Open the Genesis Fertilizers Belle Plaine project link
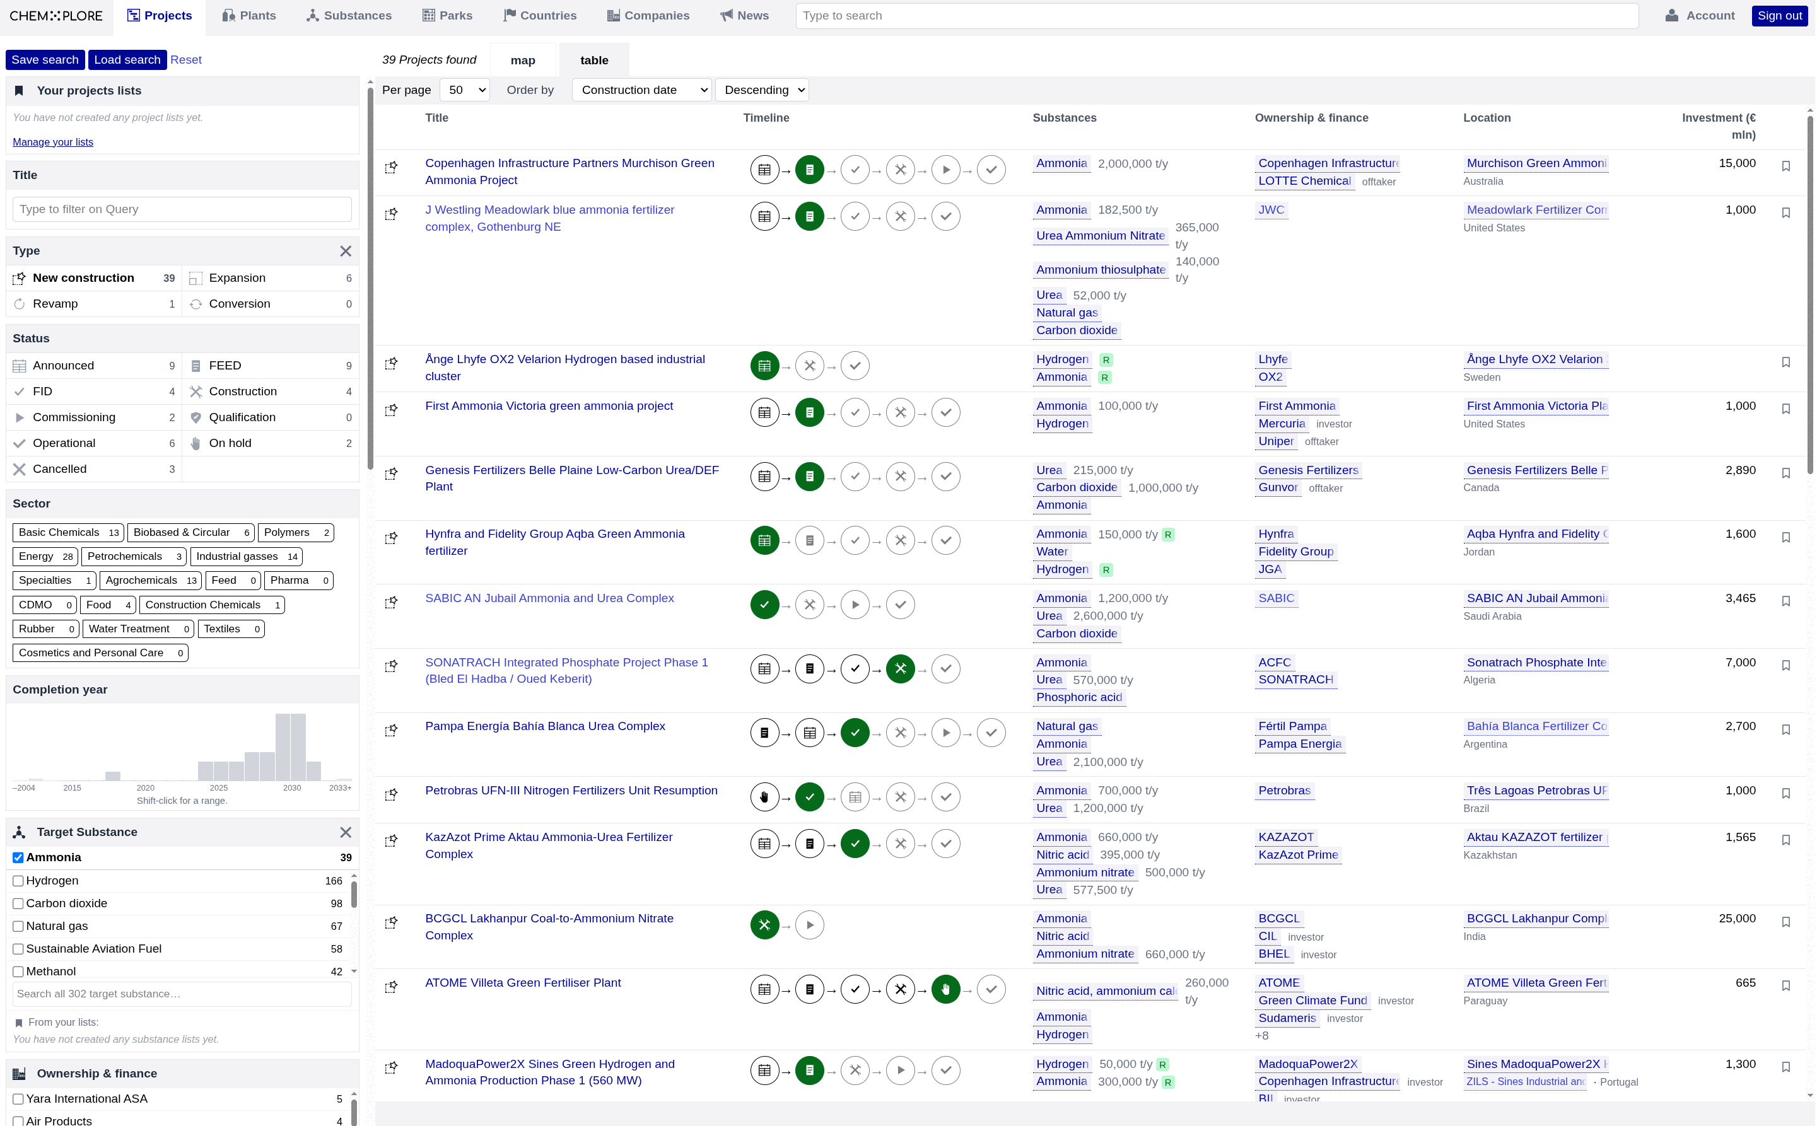The image size is (1817, 1126). tap(571, 478)
